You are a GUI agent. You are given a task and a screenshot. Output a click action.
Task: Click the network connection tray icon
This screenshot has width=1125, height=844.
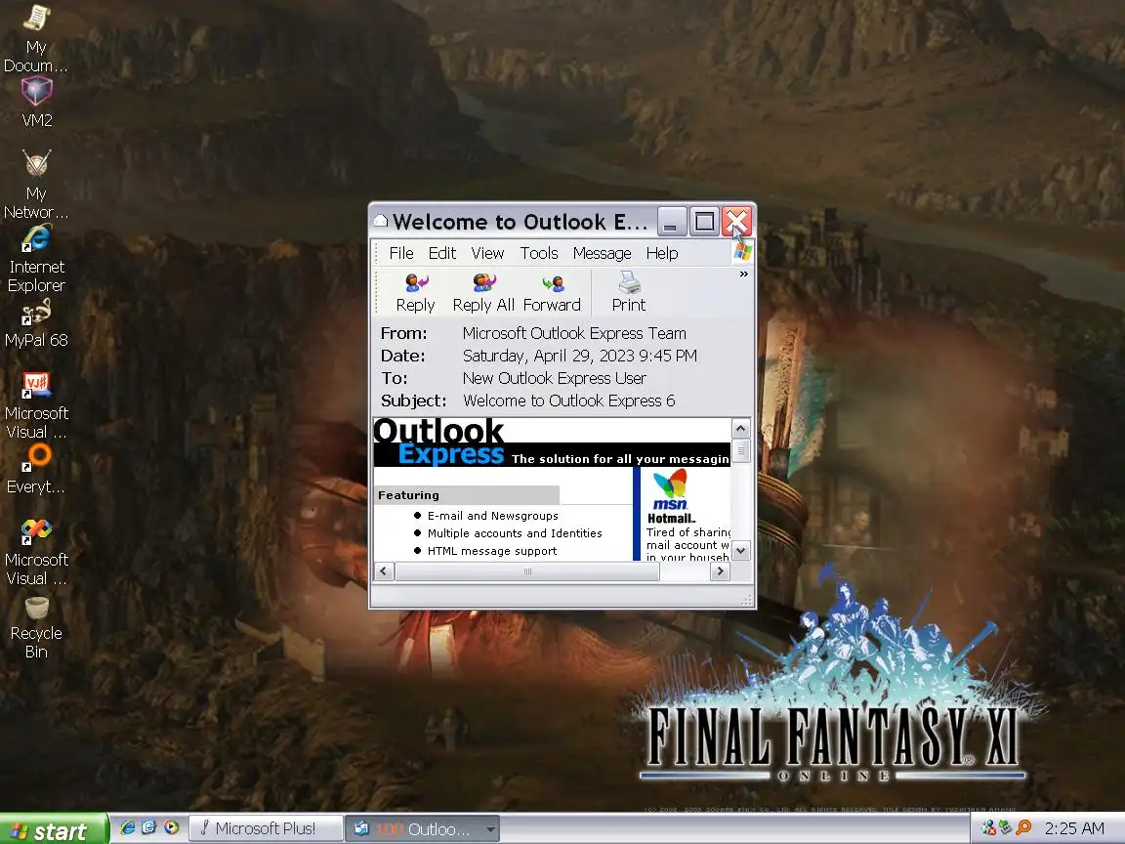[988, 828]
